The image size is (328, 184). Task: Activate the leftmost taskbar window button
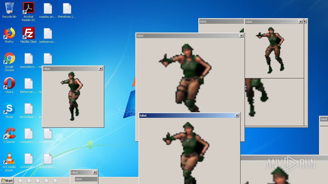[x=20, y=181]
